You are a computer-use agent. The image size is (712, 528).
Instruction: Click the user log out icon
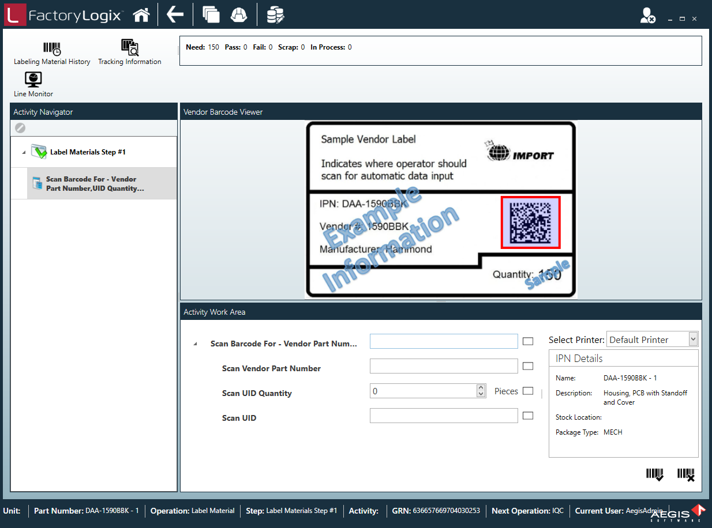[647, 16]
